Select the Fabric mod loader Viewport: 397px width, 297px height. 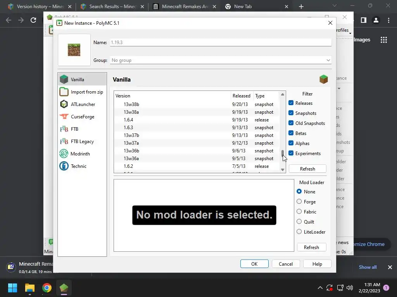click(299, 212)
